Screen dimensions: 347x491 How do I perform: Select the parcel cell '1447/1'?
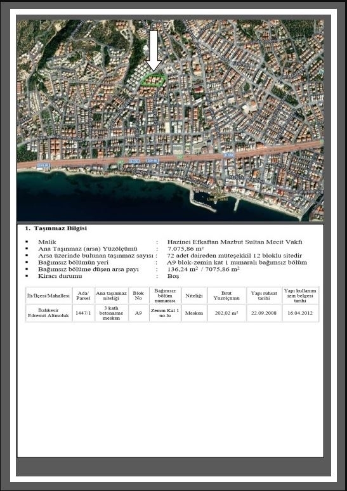pyautogui.click(x=83, y=313)
